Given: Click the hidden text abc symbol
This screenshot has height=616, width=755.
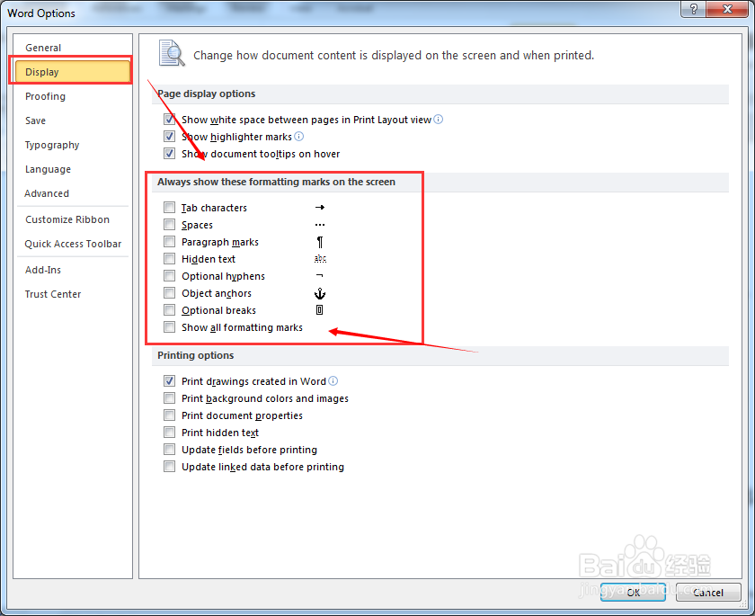Looking at the screenshot, I should coord(320,259).
